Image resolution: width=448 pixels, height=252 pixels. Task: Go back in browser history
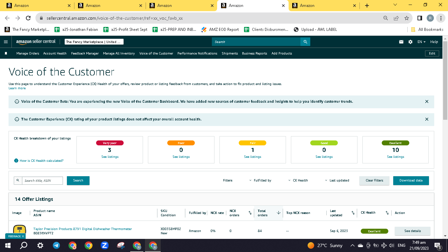[x=7, y=18]
